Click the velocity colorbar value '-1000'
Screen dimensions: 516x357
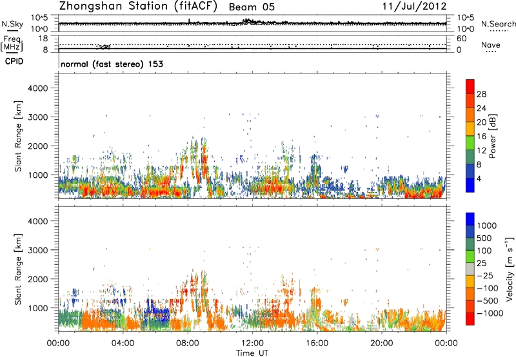pos(490,313)
